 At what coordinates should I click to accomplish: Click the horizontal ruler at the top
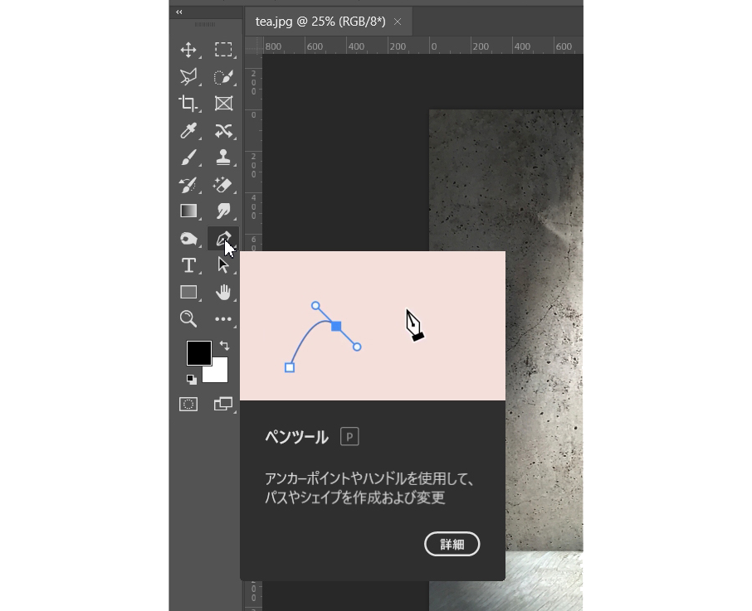pyautogui.click(x=422, y=46)
